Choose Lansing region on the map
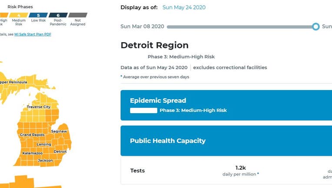 tap(44, 144)
